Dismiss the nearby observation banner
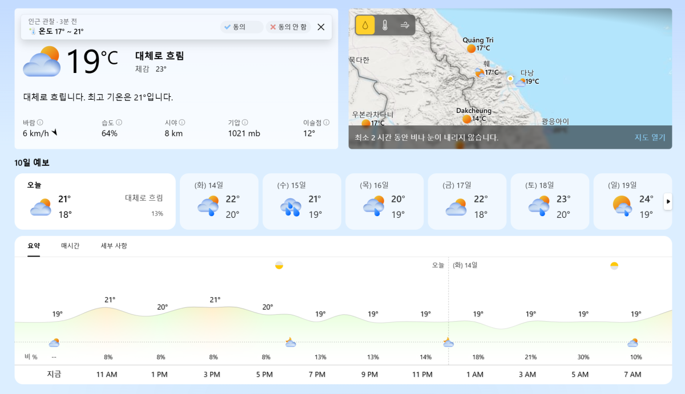Image resolution: width=685 pixels, height=394 pixels. [x=321, y=27]
